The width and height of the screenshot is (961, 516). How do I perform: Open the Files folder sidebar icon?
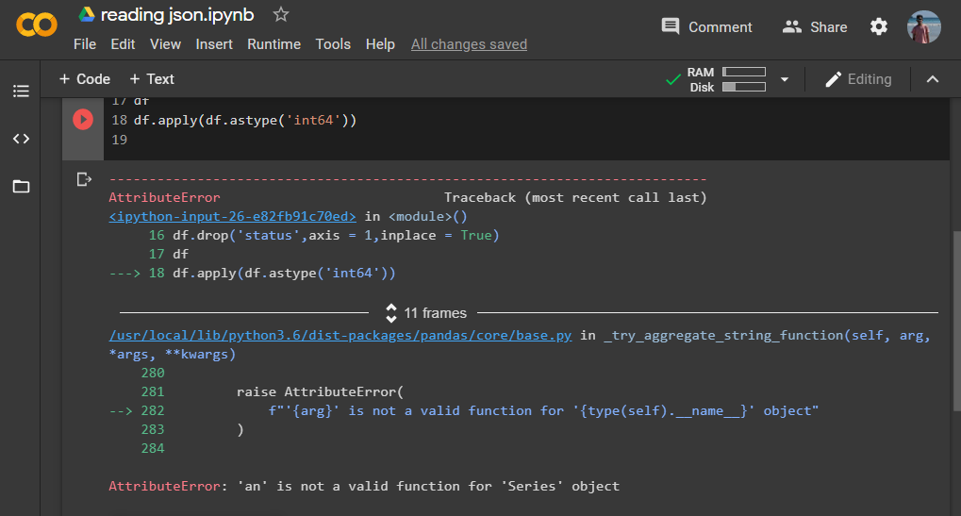click(21, 186)
